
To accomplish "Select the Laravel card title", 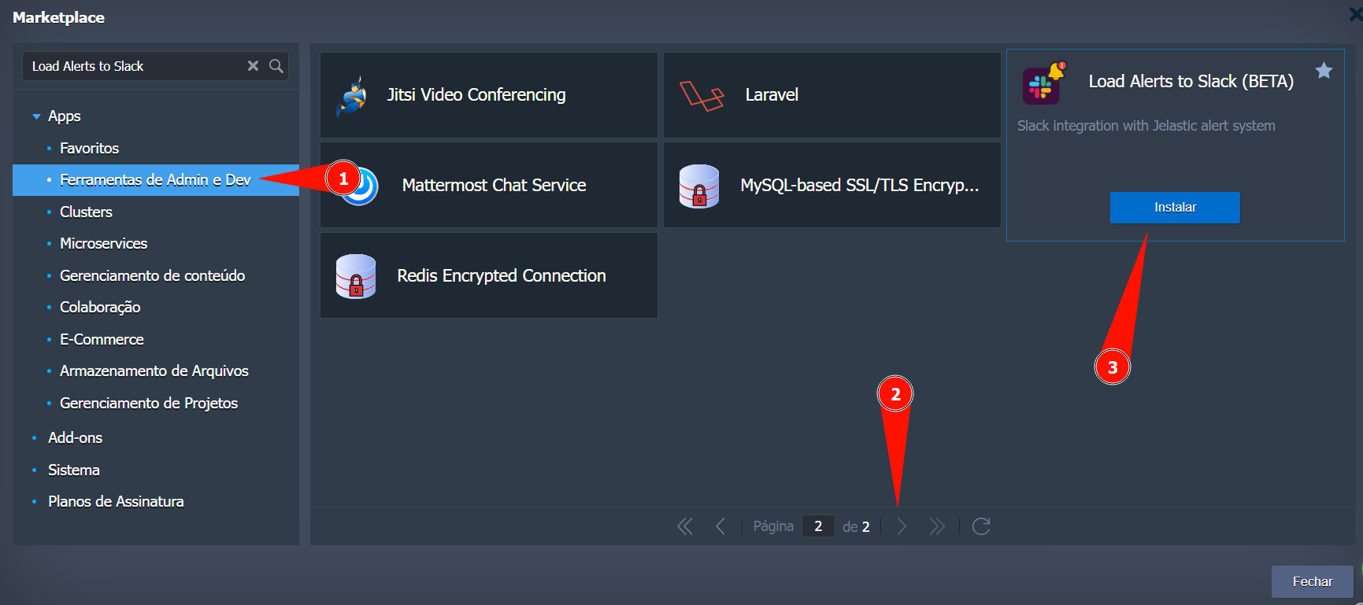I will (x=772, y=95).
